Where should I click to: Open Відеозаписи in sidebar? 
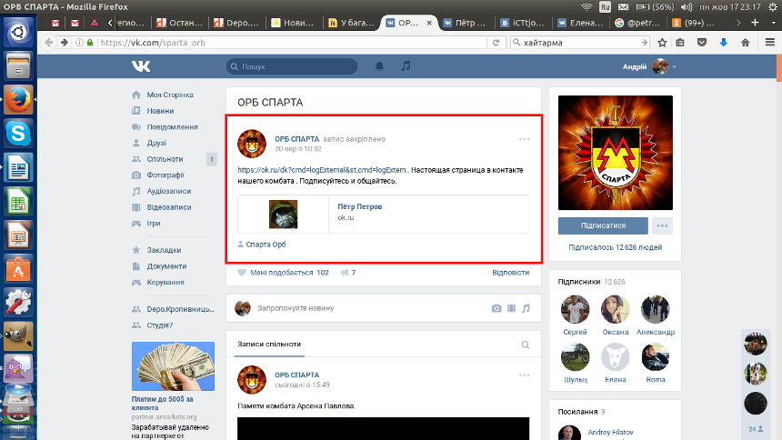(169, 207)
